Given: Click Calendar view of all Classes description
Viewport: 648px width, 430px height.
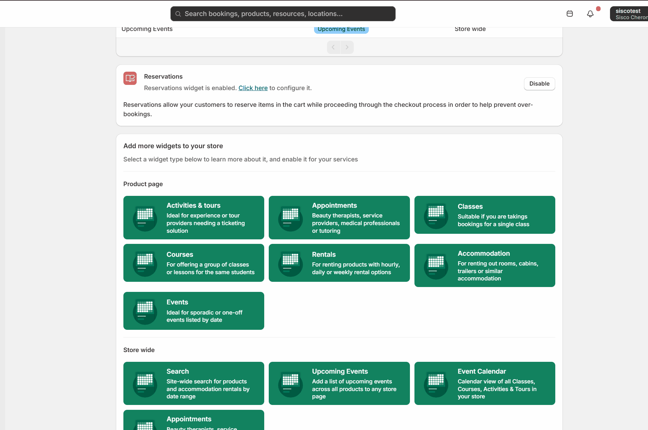Looking at the screenshot, I should point(497,389).
